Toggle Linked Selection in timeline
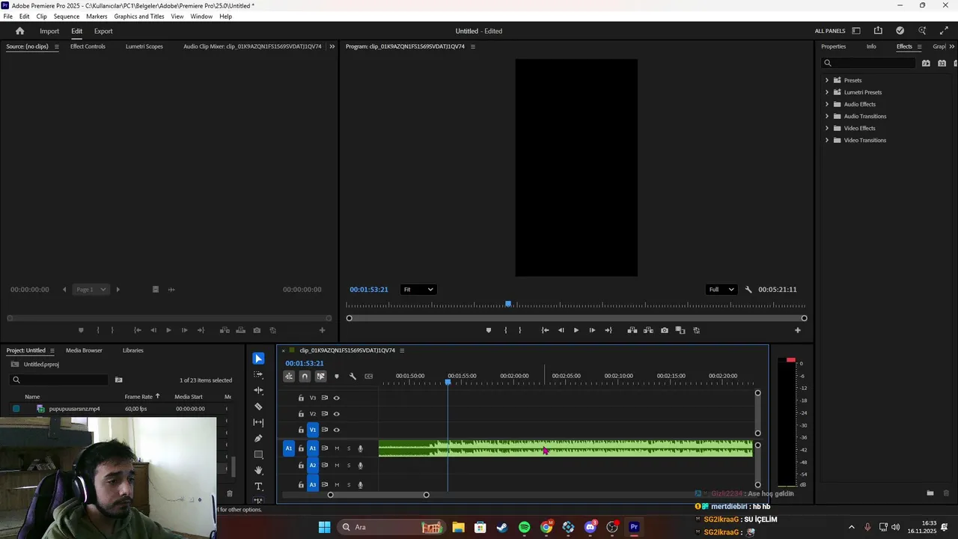958x539 pixels. click(x=320, y=377)
